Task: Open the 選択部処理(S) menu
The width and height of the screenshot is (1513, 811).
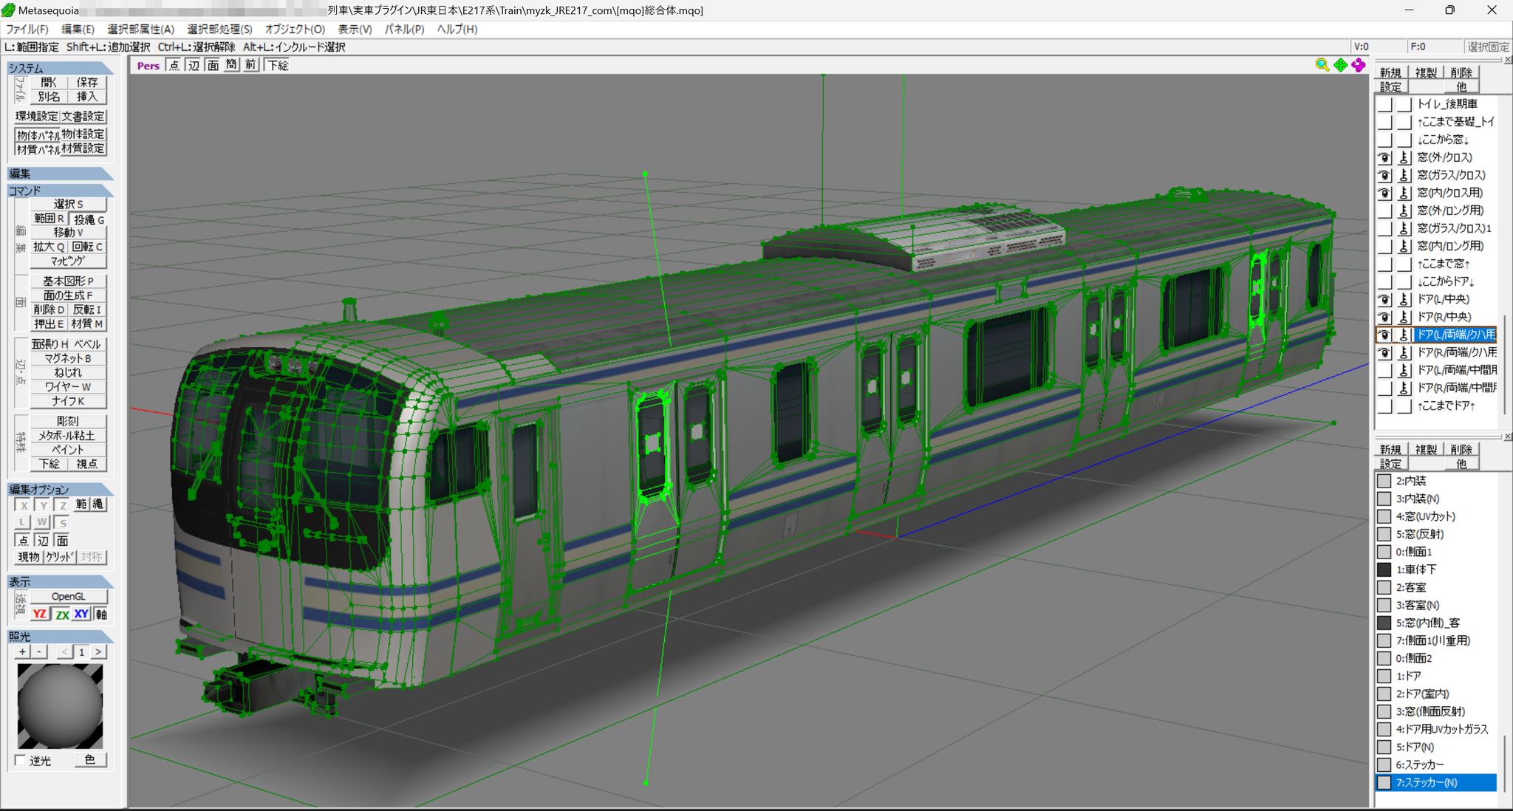Action: coord(219,29)
